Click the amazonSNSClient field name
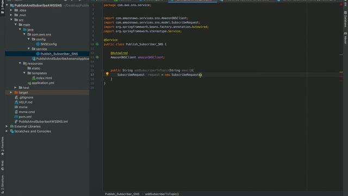The image size is (348, 196). [151, 57]
